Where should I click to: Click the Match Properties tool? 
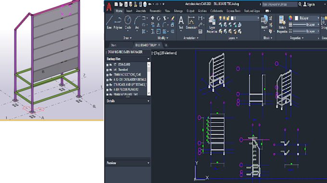282,24
